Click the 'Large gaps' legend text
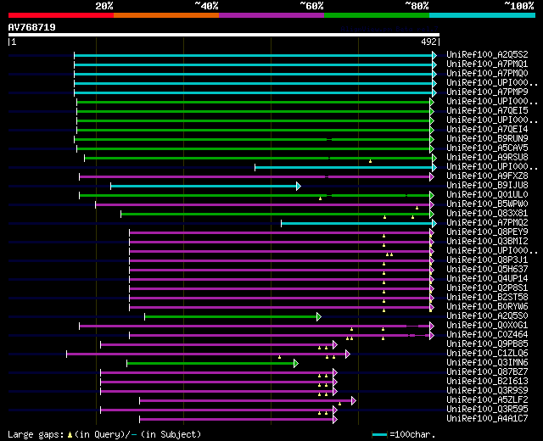 (36, 434)
